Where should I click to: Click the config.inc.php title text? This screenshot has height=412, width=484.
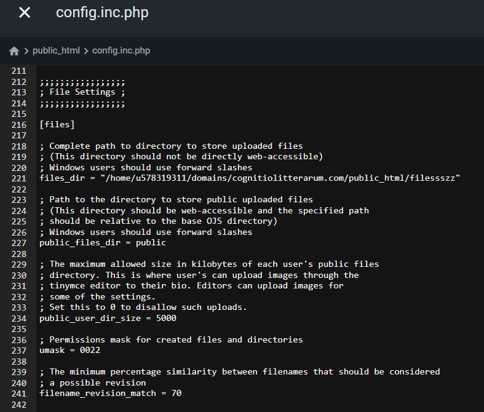102,13
